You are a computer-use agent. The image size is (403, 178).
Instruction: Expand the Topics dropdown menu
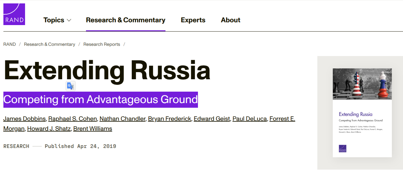click(57, 20)
